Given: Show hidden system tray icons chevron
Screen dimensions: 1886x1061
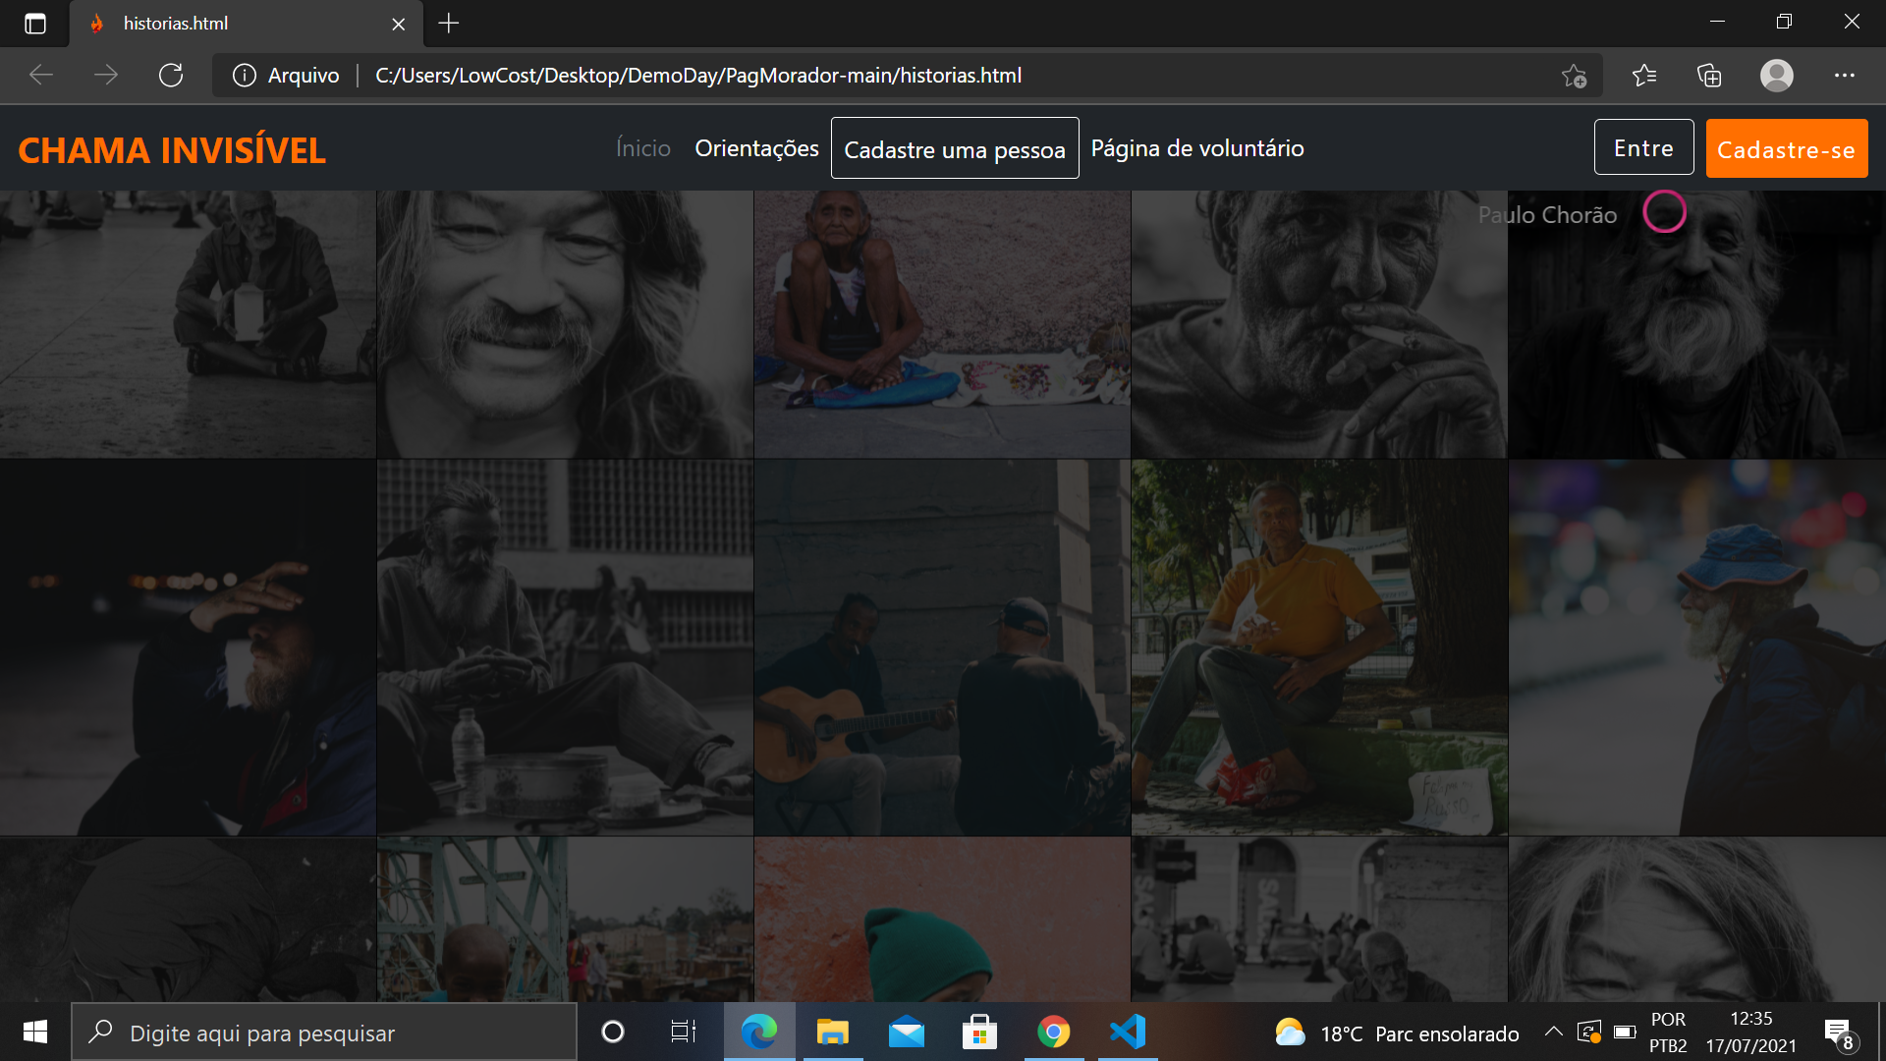Looking at the screenshot, I should (1553, 1032).
